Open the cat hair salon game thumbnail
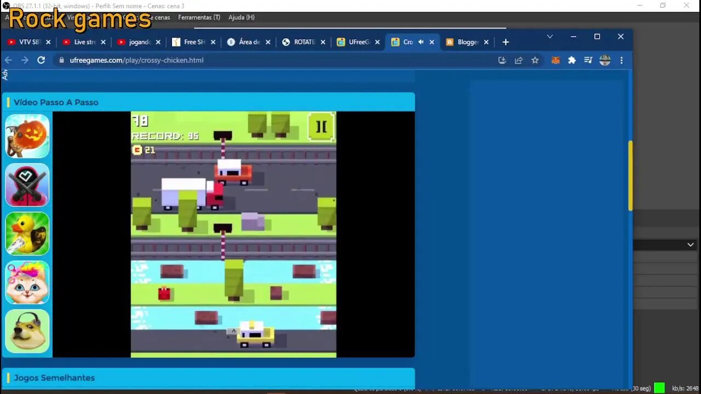Screen dimensions: 701x394 27,282
